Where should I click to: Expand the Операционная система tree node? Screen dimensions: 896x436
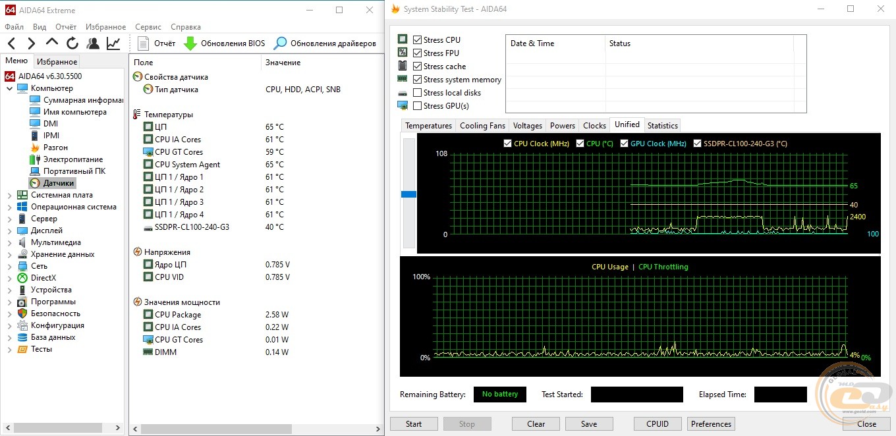point(10,207)
